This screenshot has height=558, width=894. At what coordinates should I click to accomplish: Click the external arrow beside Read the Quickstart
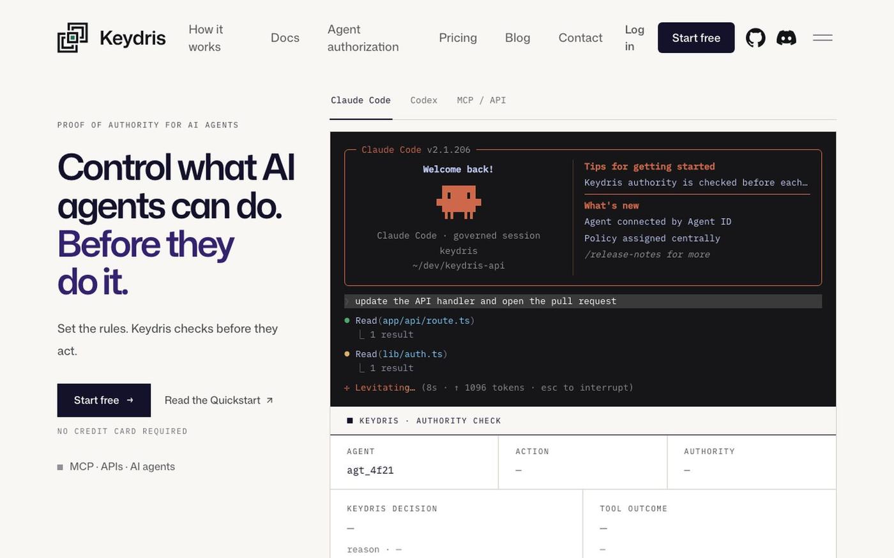(x=269, y=400)
